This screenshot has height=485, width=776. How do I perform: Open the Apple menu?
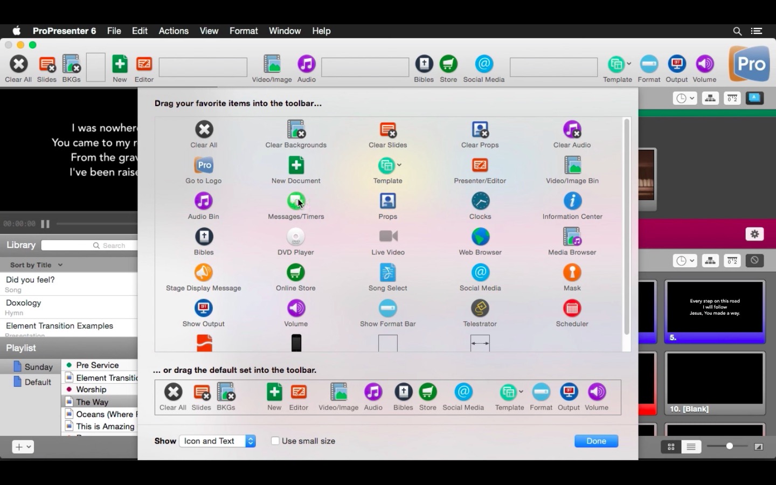tap(17, 31)
